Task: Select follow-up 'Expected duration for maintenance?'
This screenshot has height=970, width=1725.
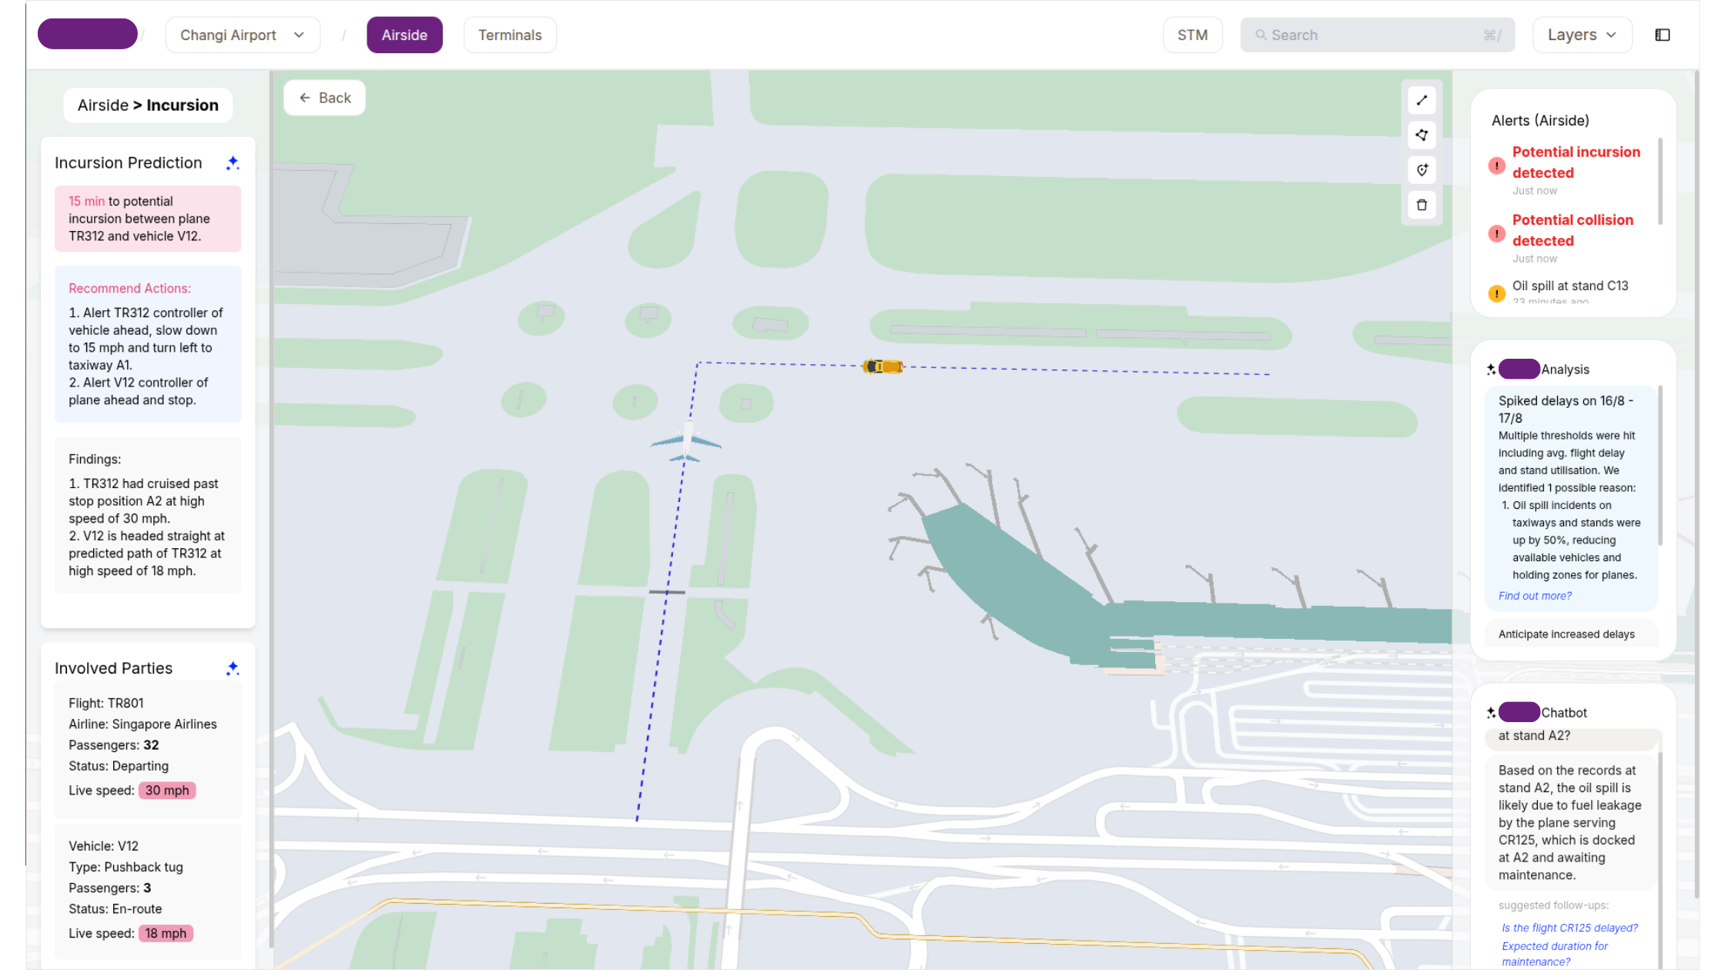Action: [1555, 954]
